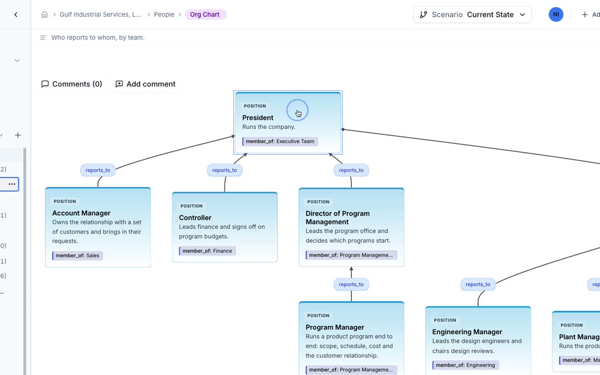Expand the sidebar chevron section
This screenshot has height=375, width=600.
click(x=17, y=60)
